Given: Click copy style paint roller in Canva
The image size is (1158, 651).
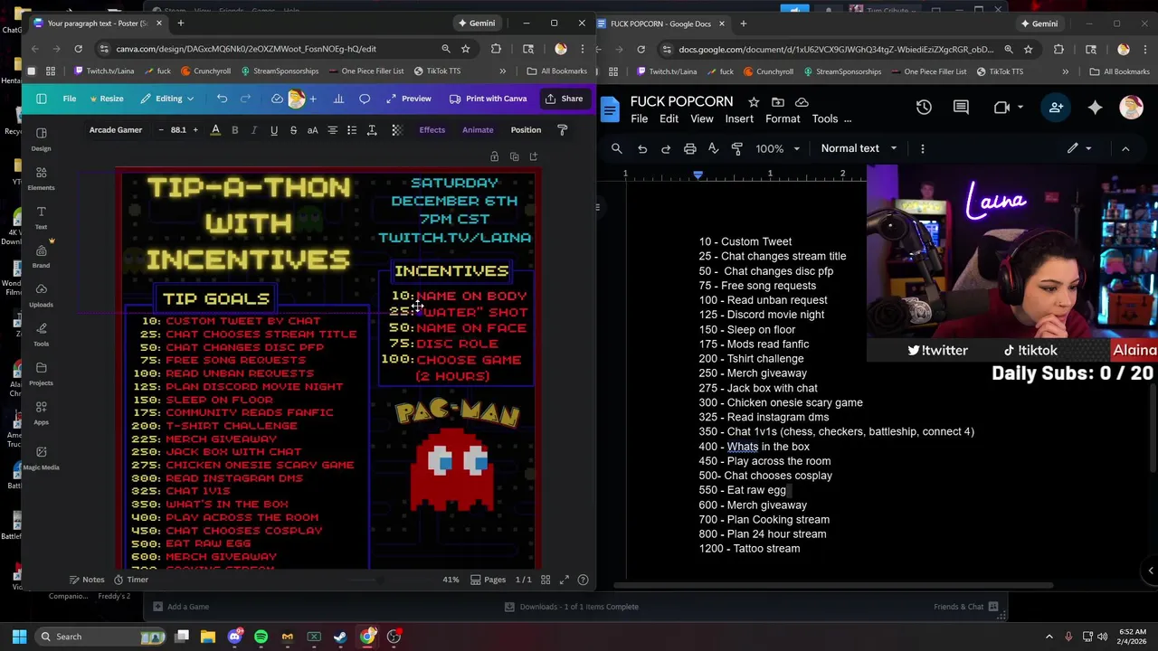Looking at the screenshot, I should pyautogui.click(x=562, y=130).
